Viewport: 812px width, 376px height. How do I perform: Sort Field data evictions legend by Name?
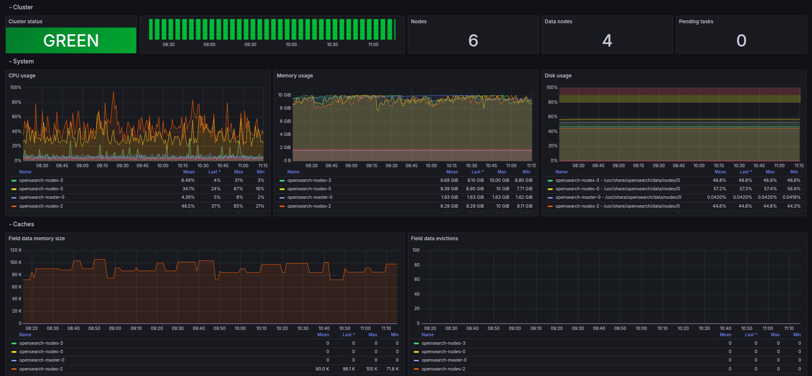427,335
